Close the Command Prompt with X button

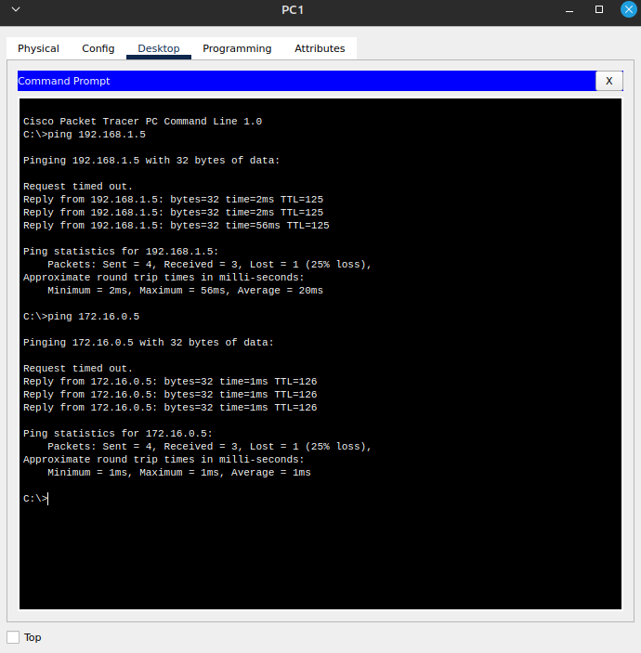[x=608, y=81]
